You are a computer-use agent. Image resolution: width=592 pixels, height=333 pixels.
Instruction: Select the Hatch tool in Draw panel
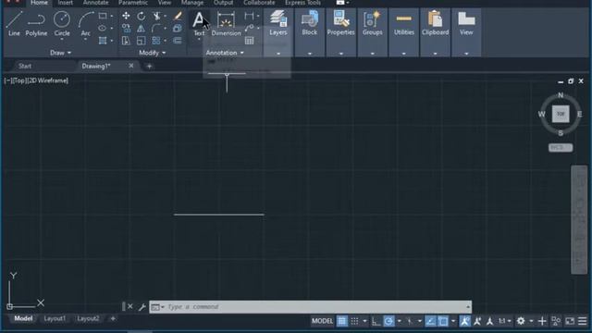click(103, 41)
